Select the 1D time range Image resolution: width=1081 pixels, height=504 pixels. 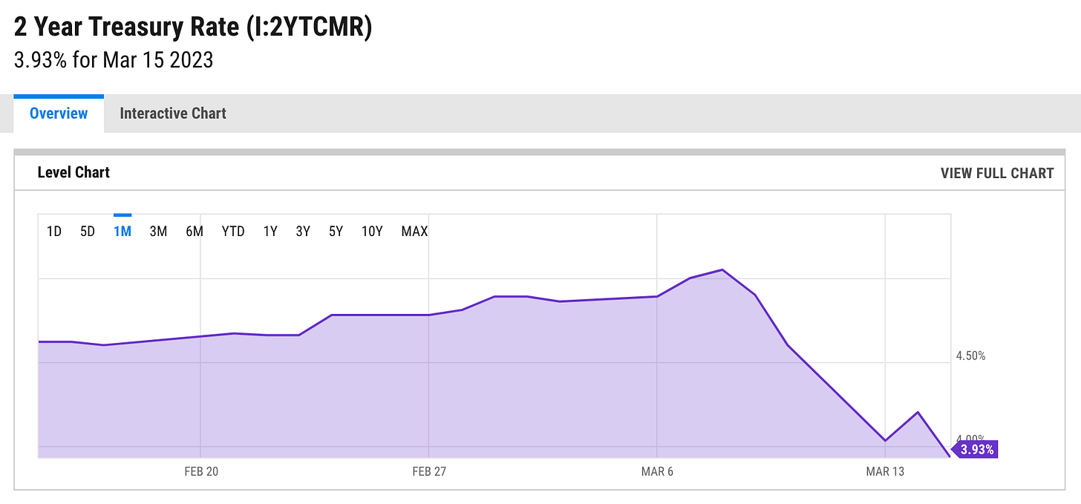pyautogui.click(x=54, y=231)
